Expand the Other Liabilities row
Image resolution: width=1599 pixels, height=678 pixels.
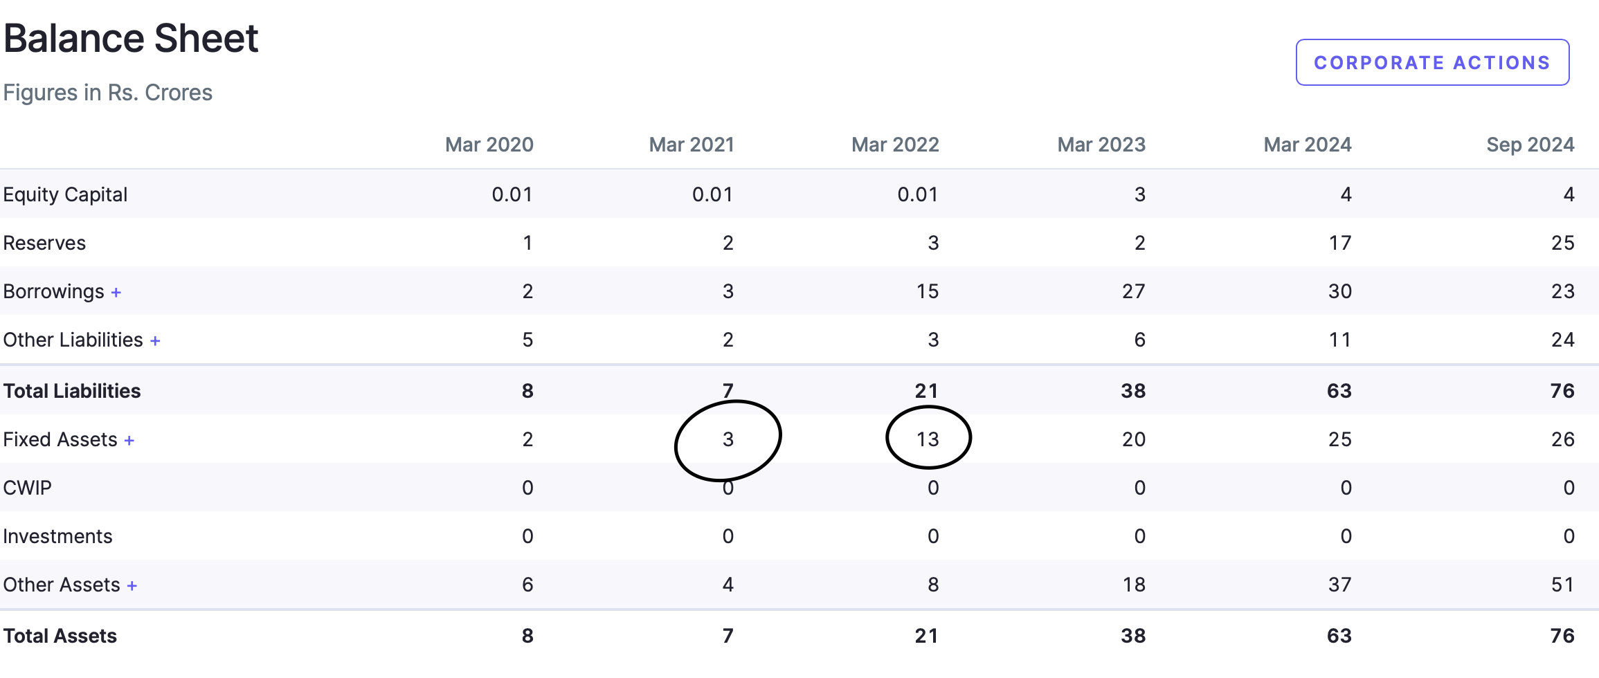(x=155, y=341)
